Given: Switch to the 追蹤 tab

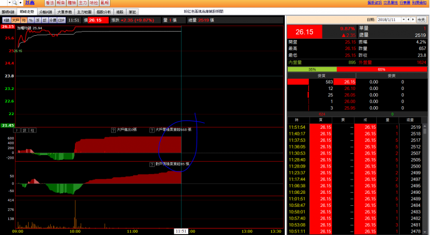Looking at the screenshot, I should 119,12.
